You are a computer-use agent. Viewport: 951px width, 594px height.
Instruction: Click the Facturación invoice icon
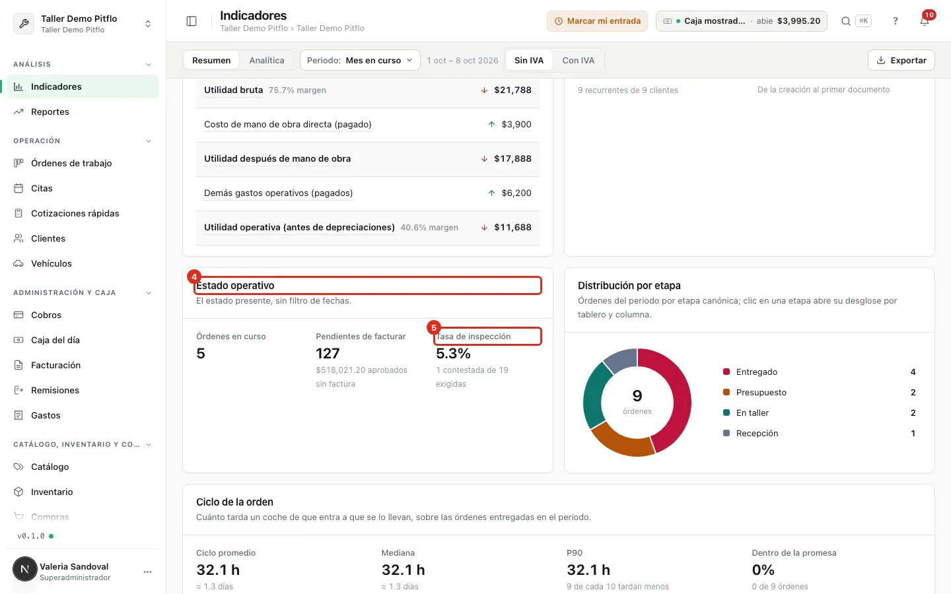click(x=18, y=365)
